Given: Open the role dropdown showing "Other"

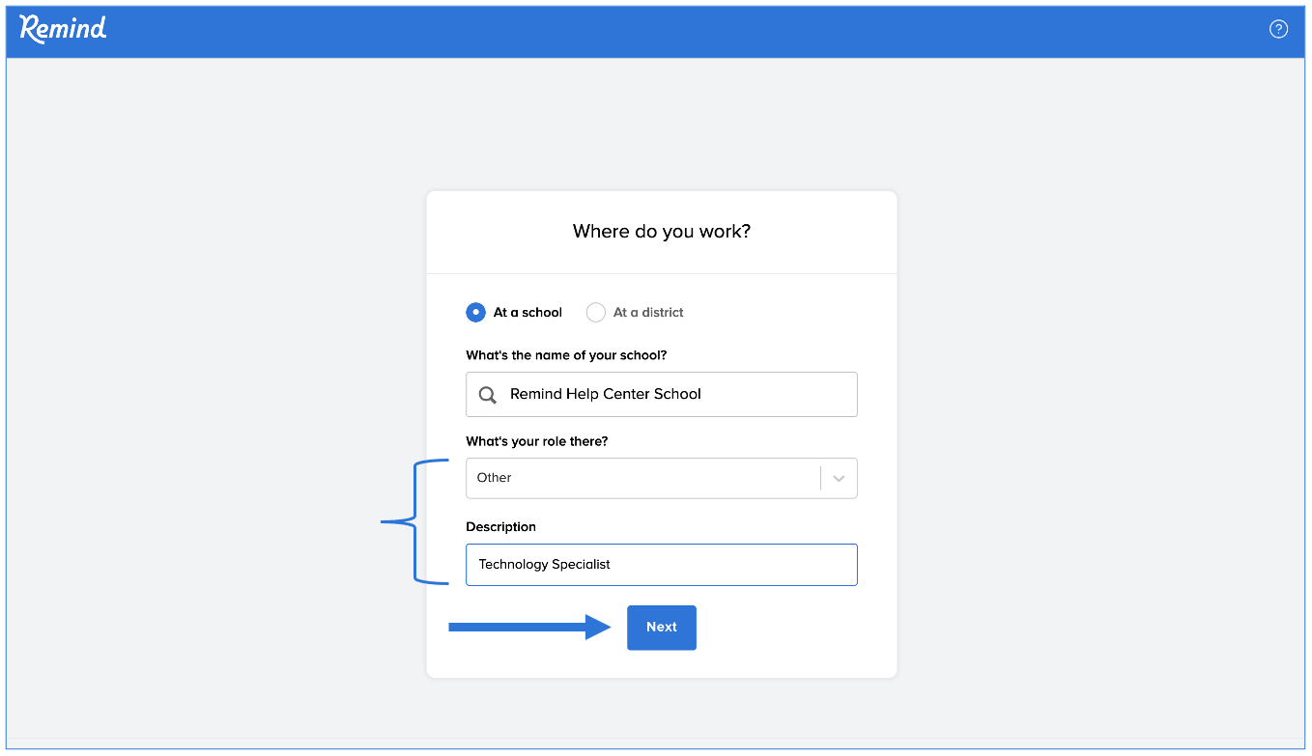Looking at the screenshot, I should pyautogui.click(x=642, y=478).
